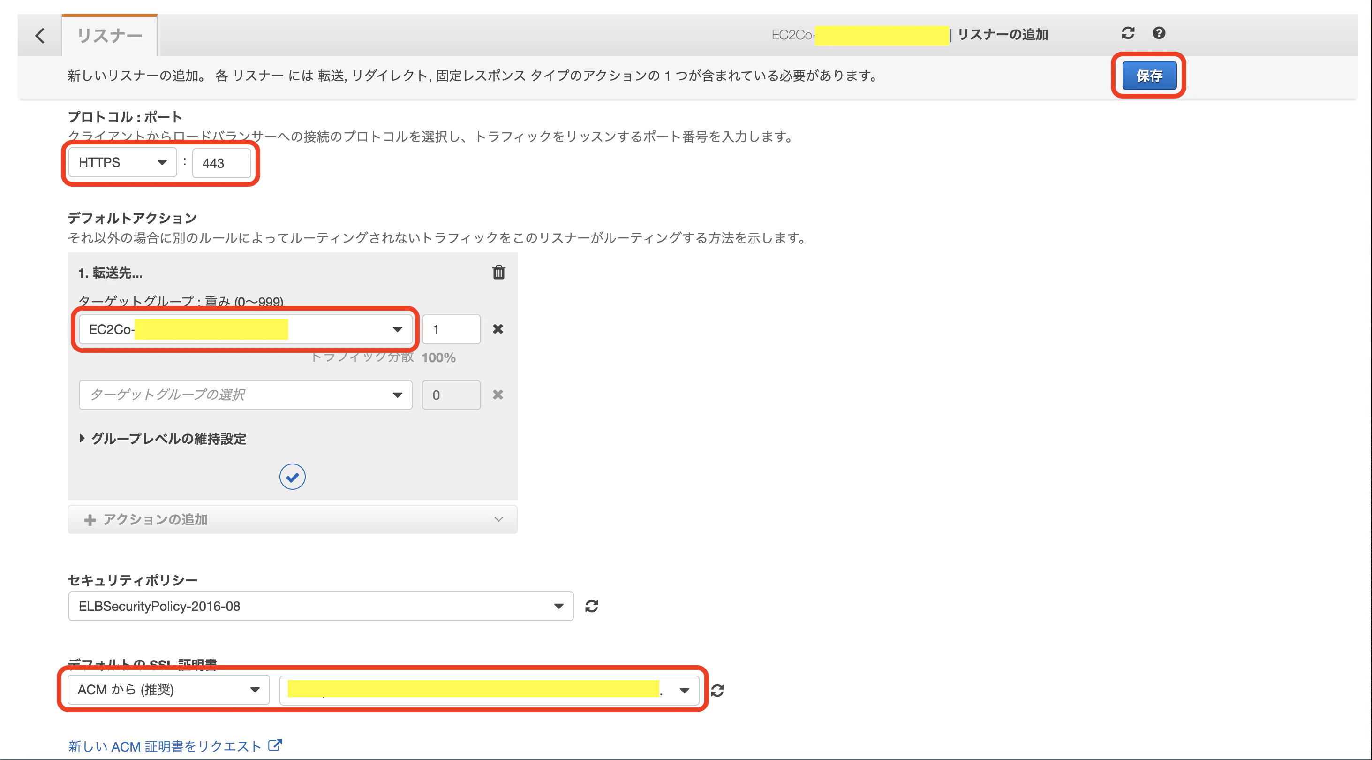The height and width of the screenshot is (760, 1372).
Task: Click the デフォルトアクション heading
Action: (132, 218)
